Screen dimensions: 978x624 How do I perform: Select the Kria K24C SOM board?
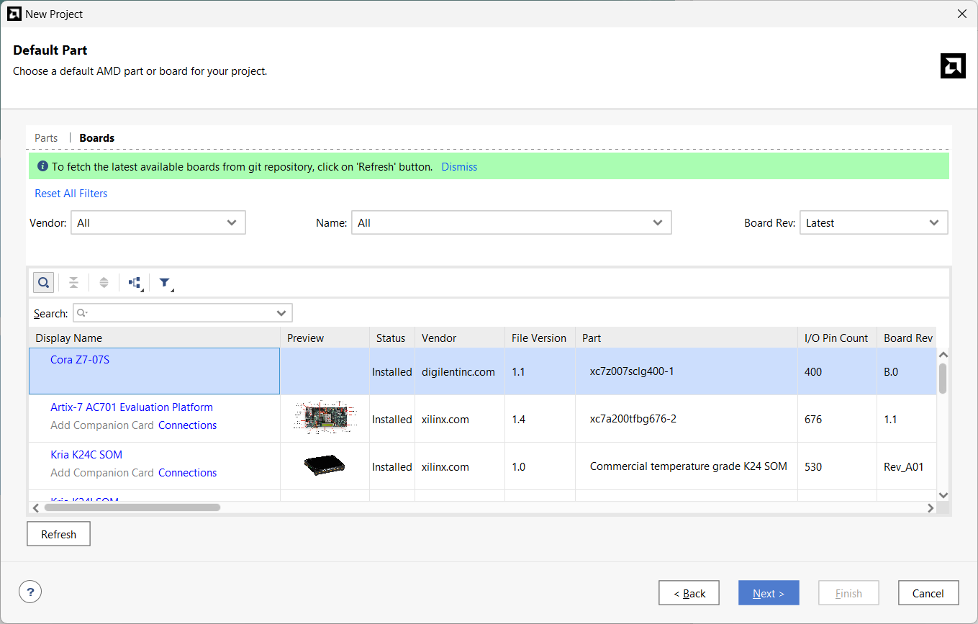pyautogui.click(x=86, y=455)
